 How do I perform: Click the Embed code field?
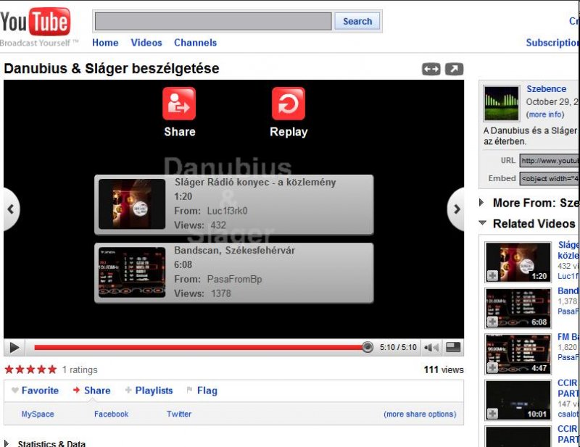coord(550,178)
